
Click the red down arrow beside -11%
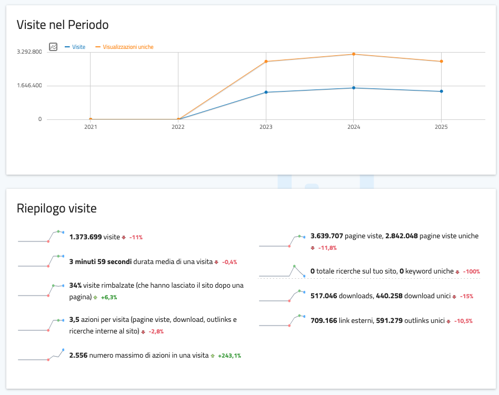coord(124,238)
